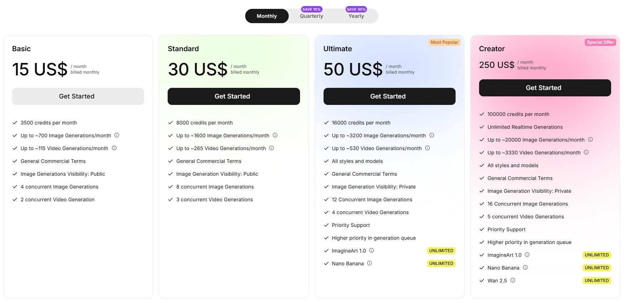Select Quarterly billing period
The height and width of the screenshot is (303, 630).
coord(311,16)
